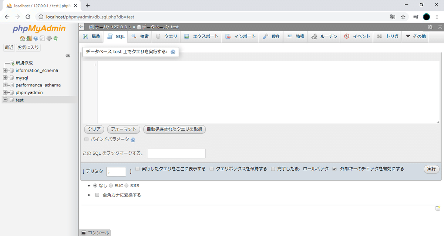Viewport: 444px width, 236px height.
Task: Open phpMyAdmin documentation blue question icon in sidebar
Action: click(x=36, y=38)
